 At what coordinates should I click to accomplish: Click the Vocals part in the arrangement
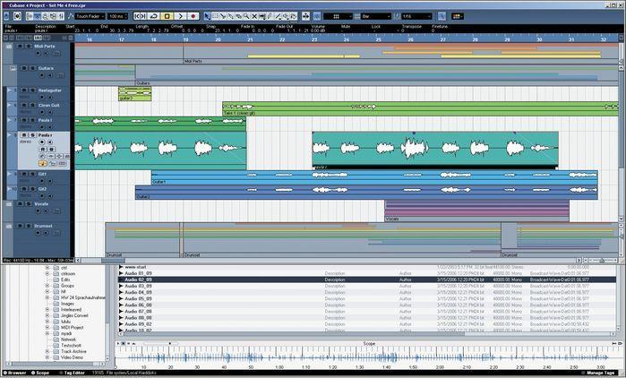477,210
